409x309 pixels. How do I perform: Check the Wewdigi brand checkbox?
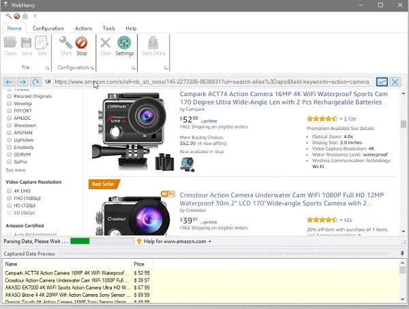pos(9,103)
